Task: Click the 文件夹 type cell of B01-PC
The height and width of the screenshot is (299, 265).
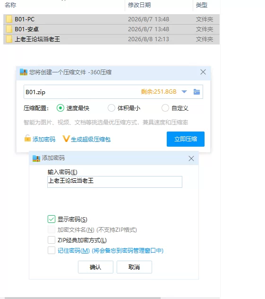Action: pyautogui.click(x=205, y=19)
